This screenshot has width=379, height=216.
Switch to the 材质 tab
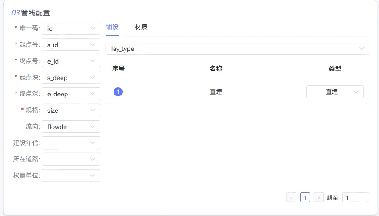click(x=141, y=27)
